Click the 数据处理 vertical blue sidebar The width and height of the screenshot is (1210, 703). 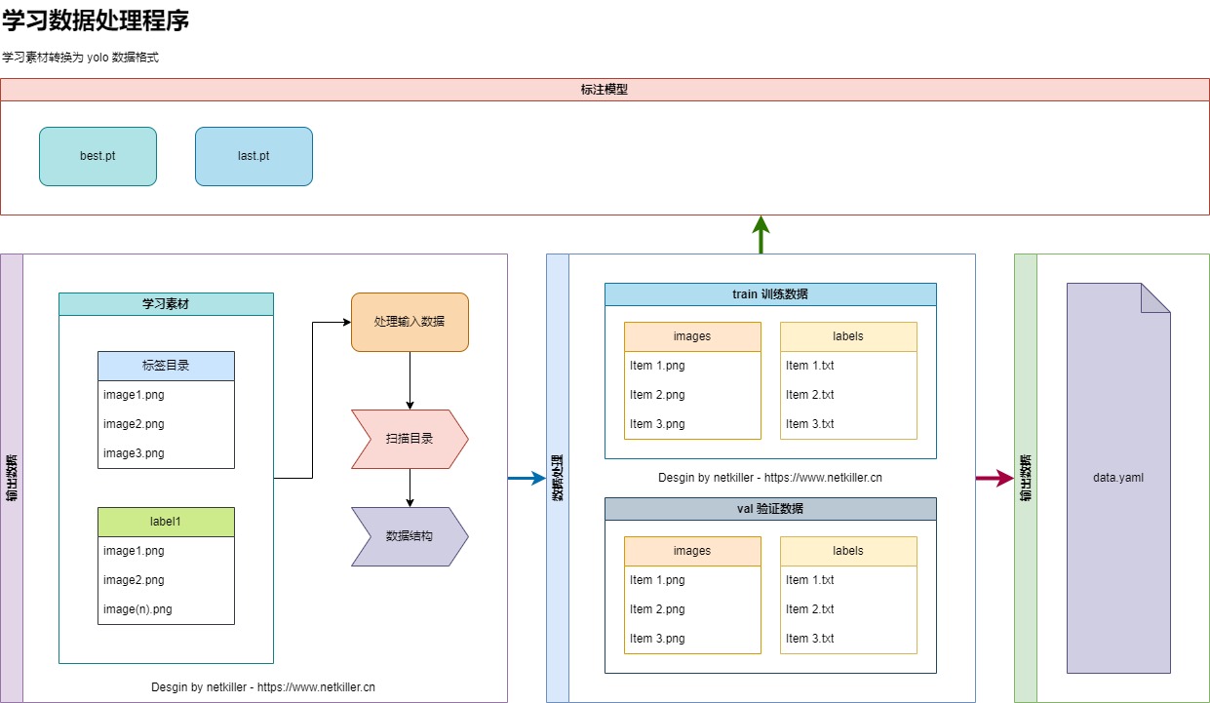(x=557, y=478)
